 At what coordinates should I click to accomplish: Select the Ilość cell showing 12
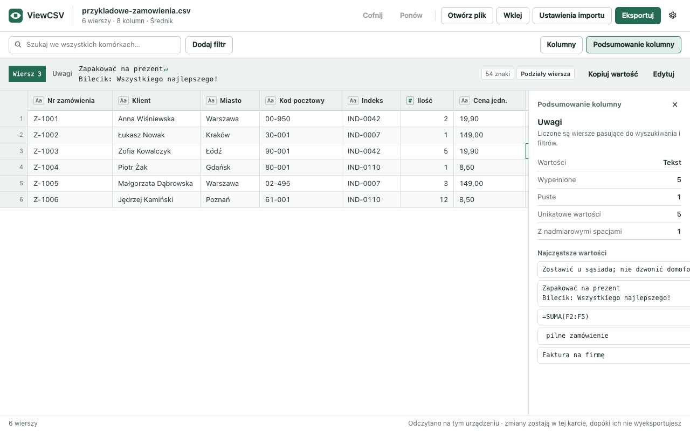tap(427, 199)
